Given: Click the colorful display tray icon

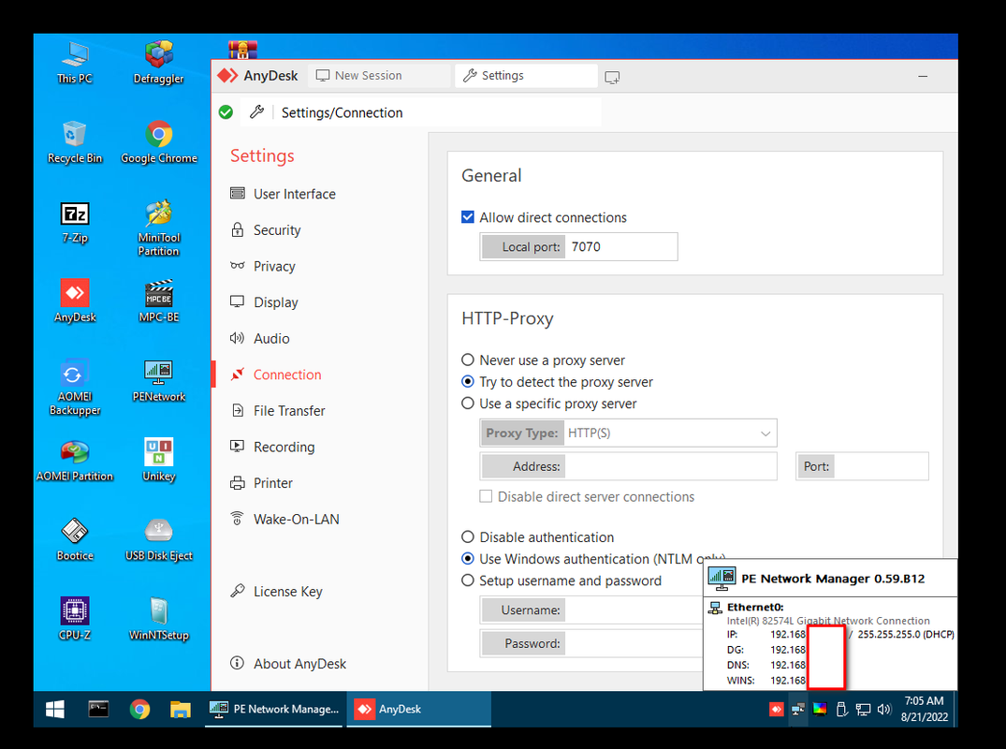Looking at the screenshot, I should point(820,709).
